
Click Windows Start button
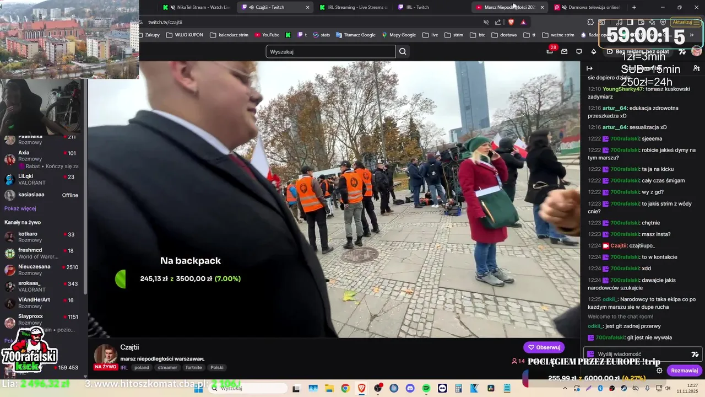click(198, 388)
